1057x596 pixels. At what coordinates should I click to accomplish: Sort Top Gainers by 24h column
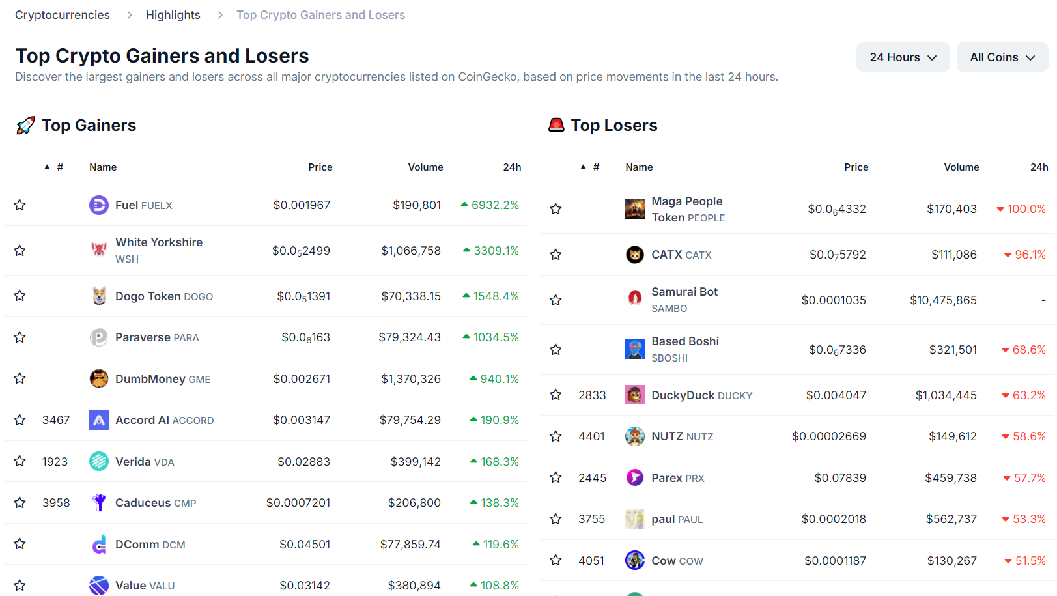[512, 167]
